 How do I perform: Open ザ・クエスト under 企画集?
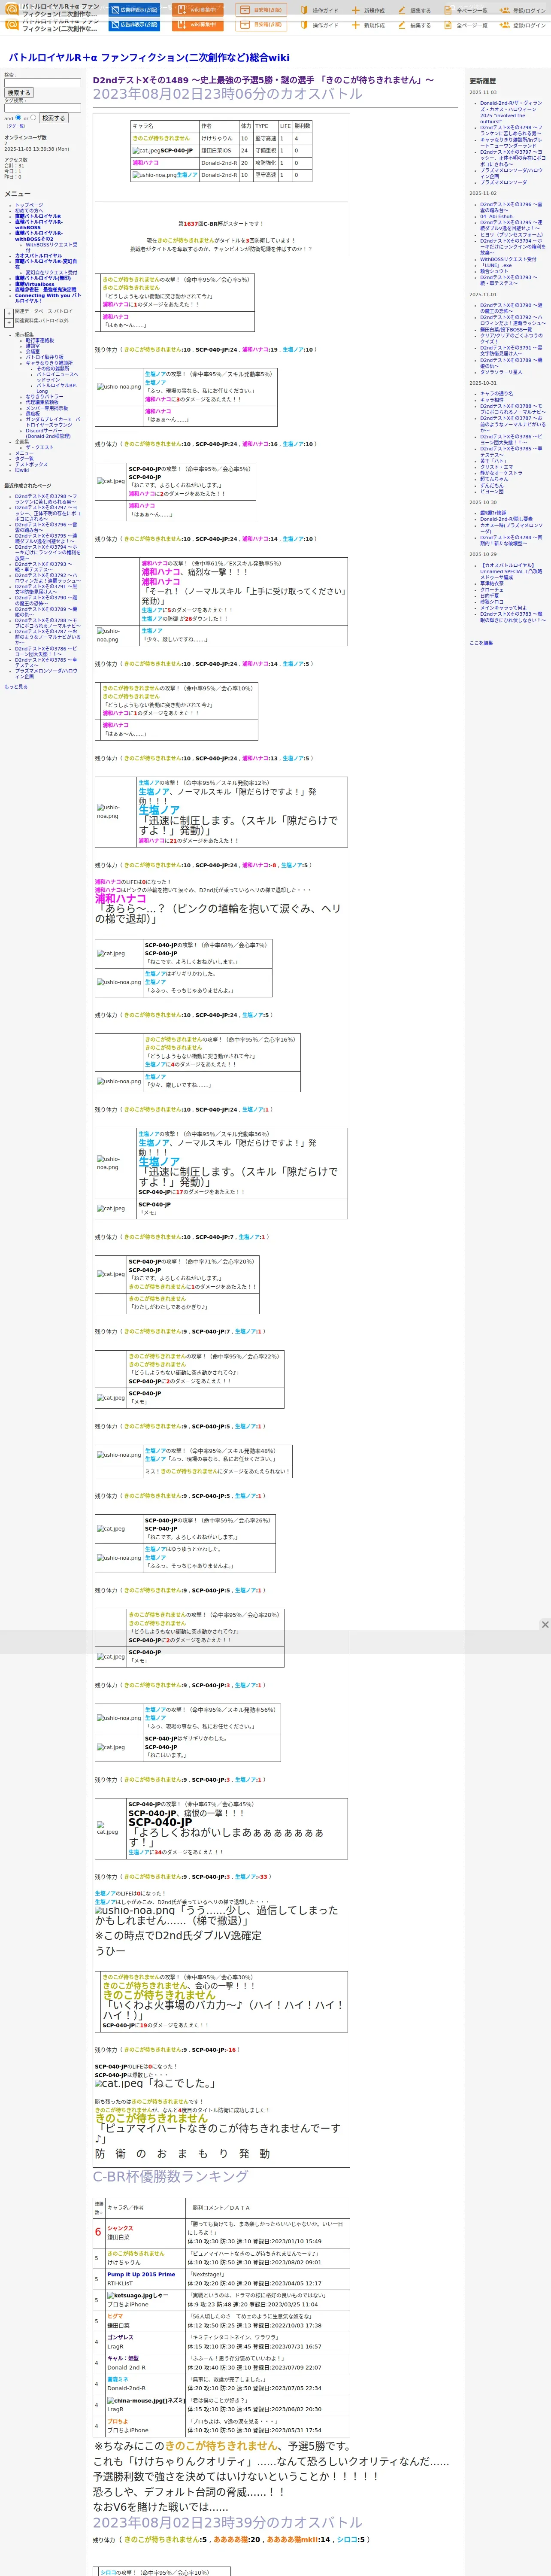(x=39, y=447)
